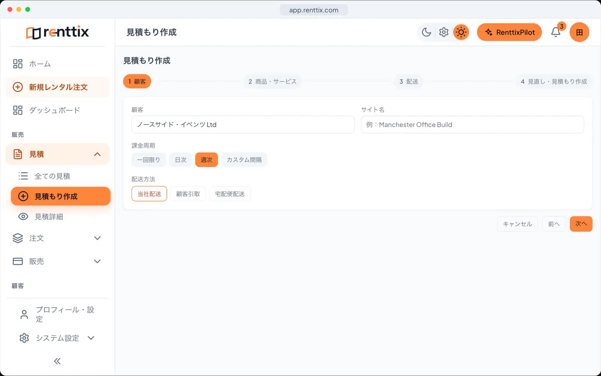
Task: Jump to step 3 配送
Action: (x=409, y=82)
